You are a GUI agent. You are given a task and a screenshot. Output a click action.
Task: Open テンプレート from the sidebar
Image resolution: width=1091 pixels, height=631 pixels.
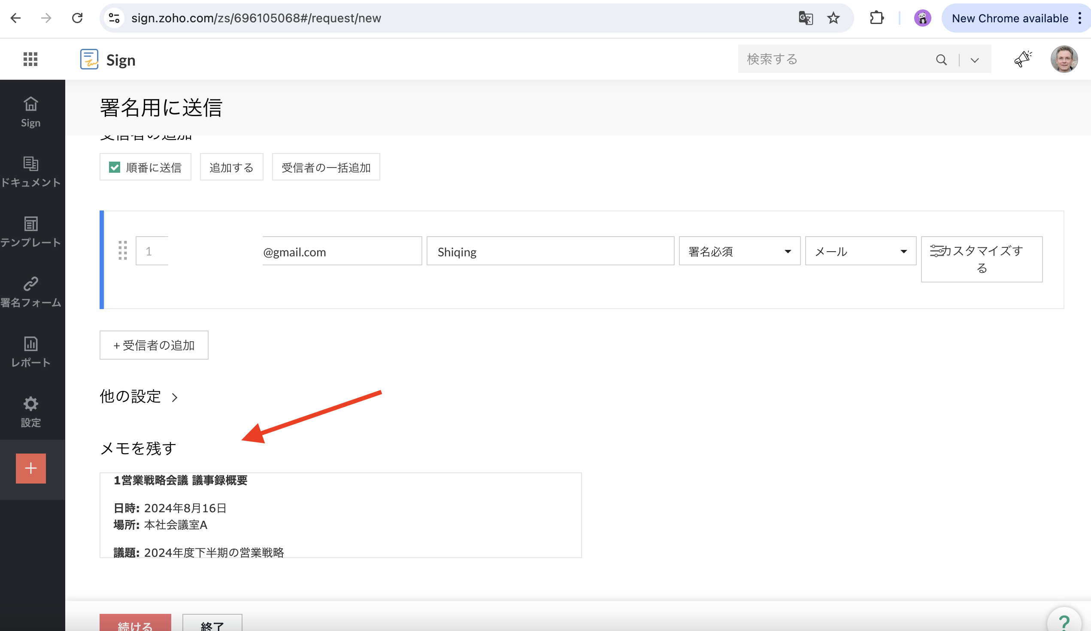31,232
